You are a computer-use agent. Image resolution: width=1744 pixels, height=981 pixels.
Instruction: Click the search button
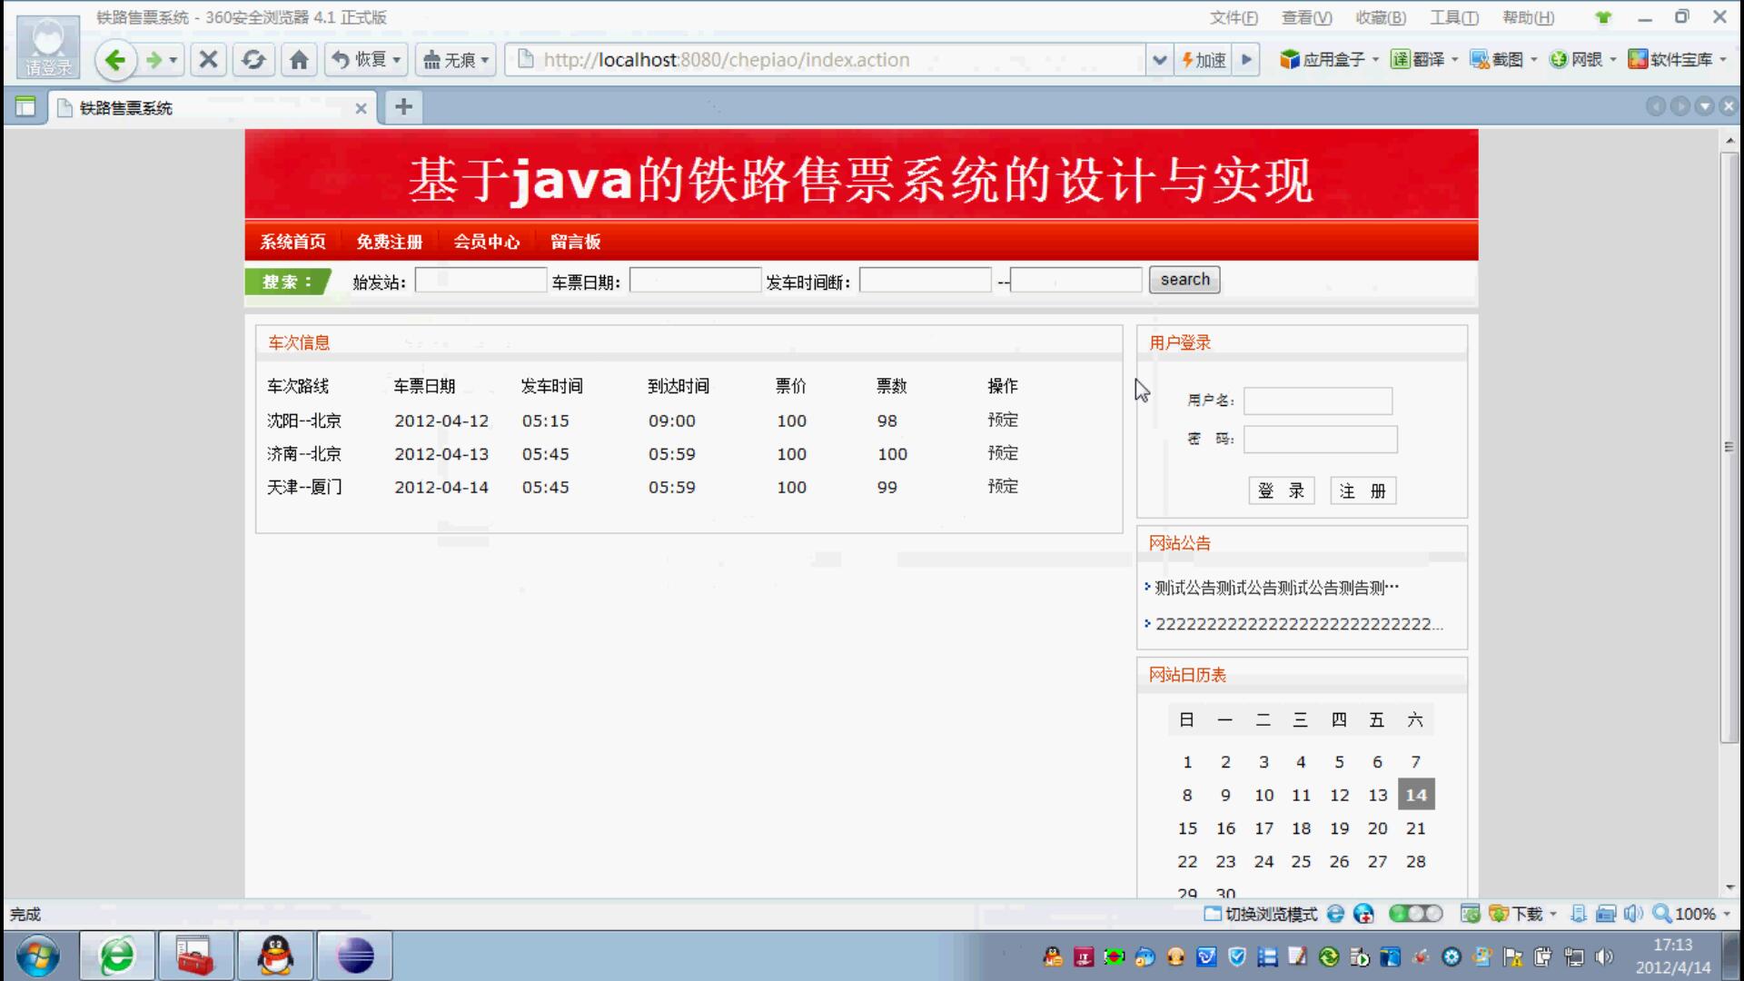tap(1184, 280)
